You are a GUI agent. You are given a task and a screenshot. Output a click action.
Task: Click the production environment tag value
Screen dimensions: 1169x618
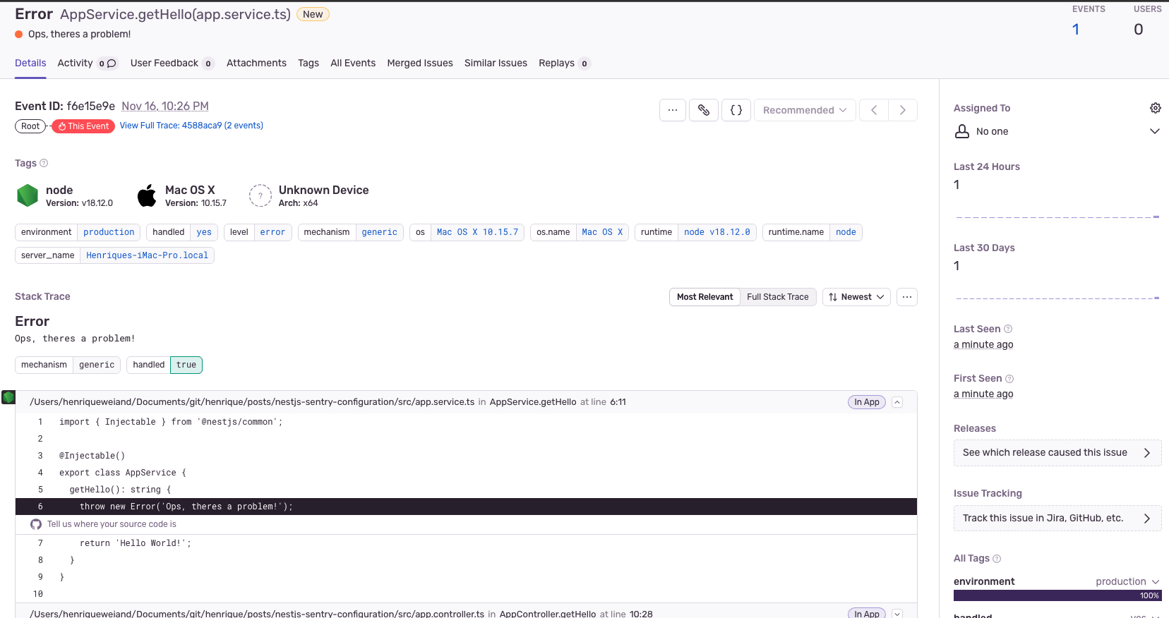[x=109, y=232]
